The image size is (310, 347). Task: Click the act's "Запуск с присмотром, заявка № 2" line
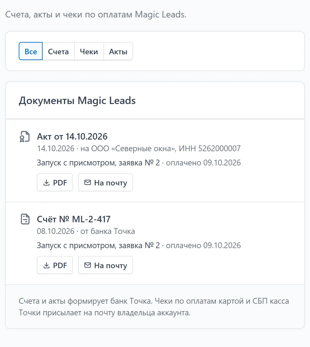(98, 163)
